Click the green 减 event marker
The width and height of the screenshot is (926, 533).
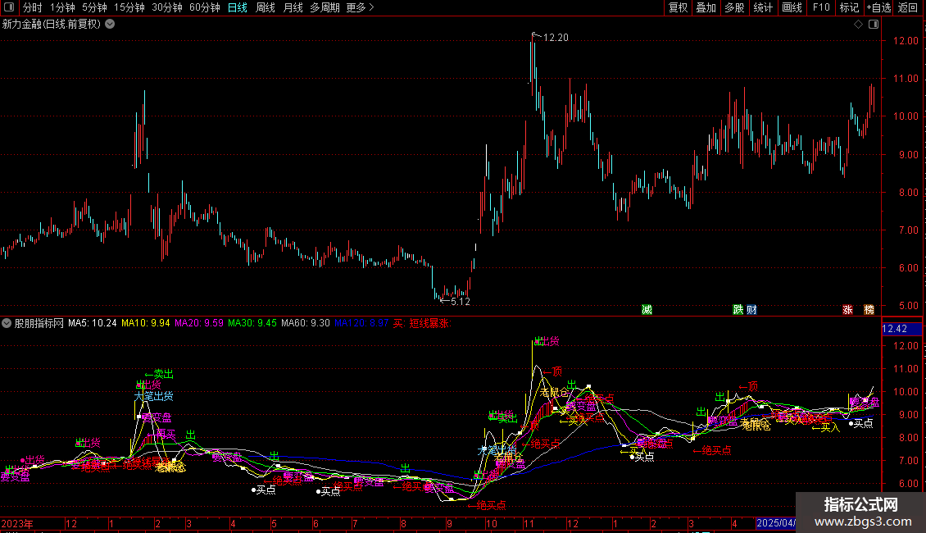click(647, 310)
